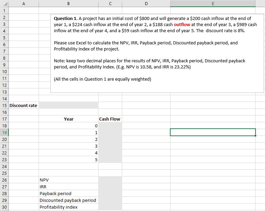Click the year 1 cell
This screenshot has width=265, height=211.
click(68, 132)
